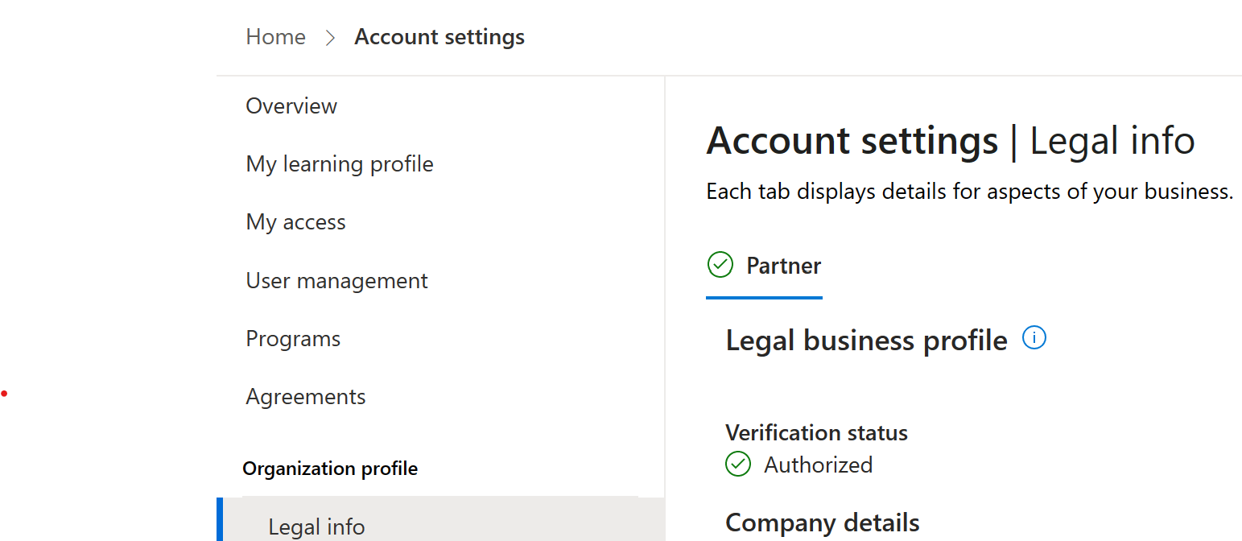Click the breadcrumb chevron after Home
1242x541 pixels.
coord(330,36)
